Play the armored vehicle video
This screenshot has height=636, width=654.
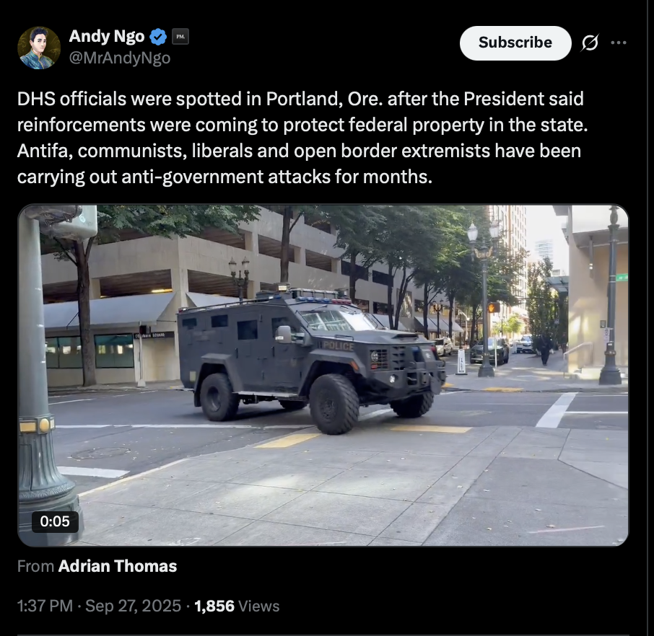[323, 375]
